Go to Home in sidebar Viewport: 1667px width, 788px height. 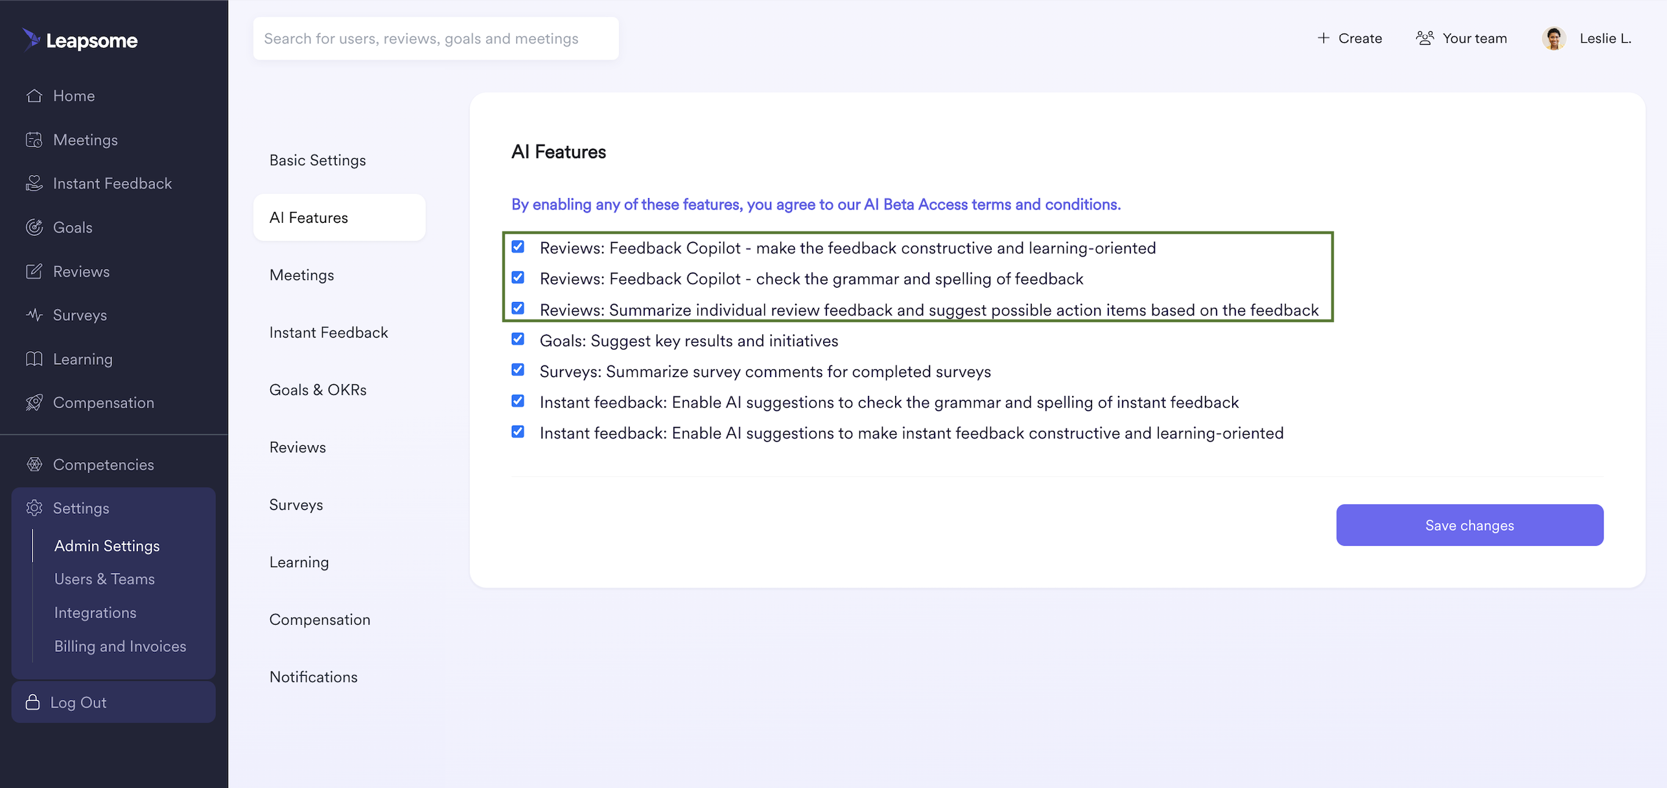(74, 96)
